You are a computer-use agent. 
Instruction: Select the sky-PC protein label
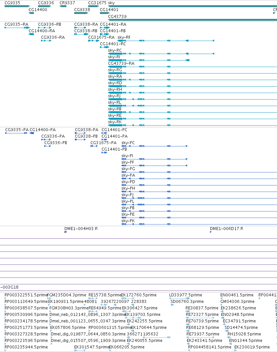pyautogui.click(x=128, y=143)
